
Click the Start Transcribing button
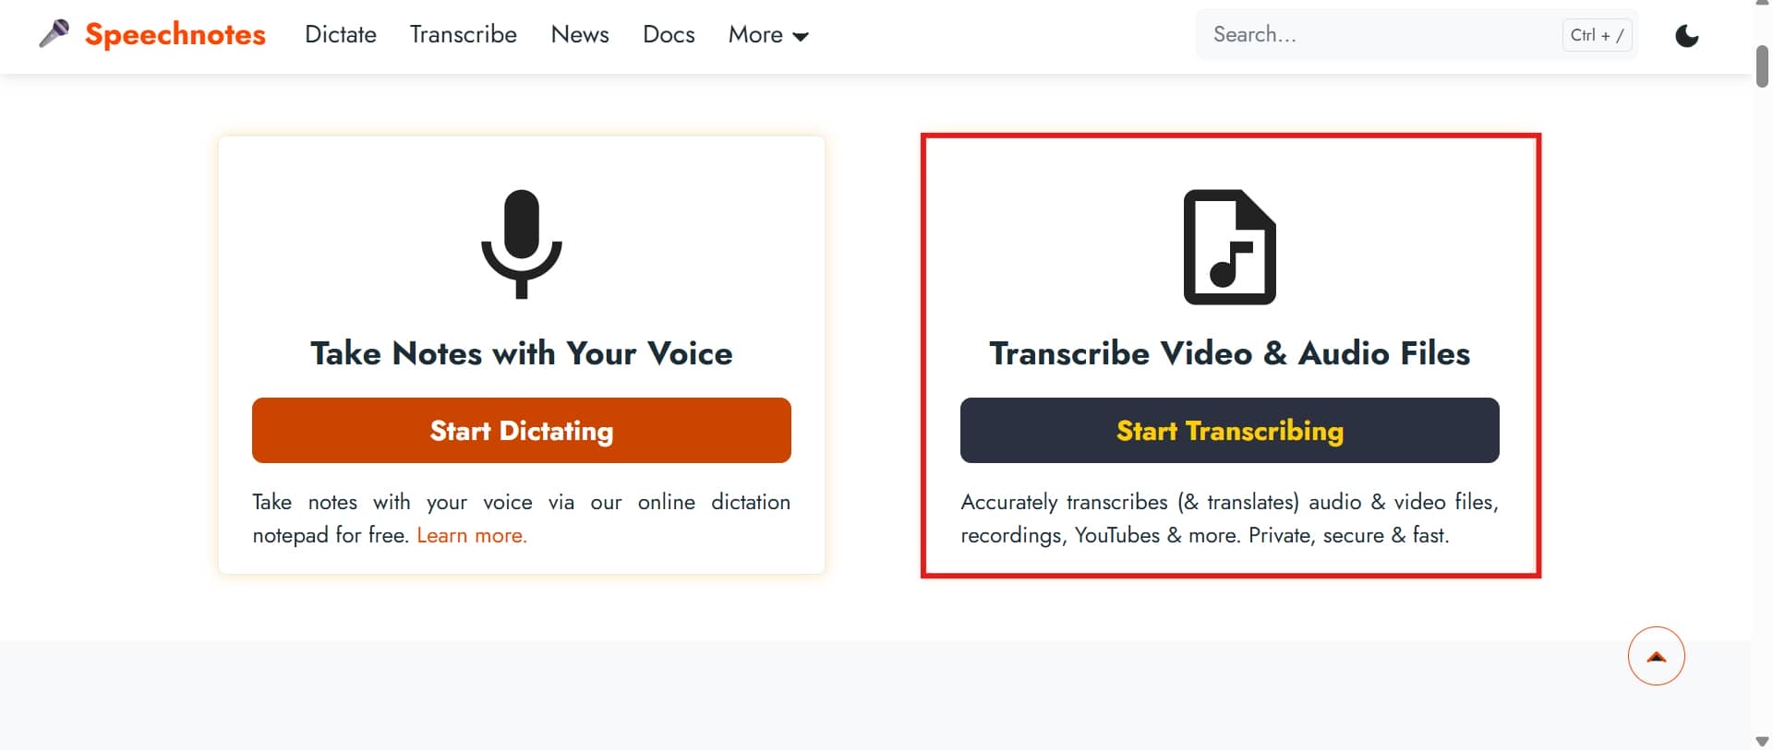point(1230,431)
